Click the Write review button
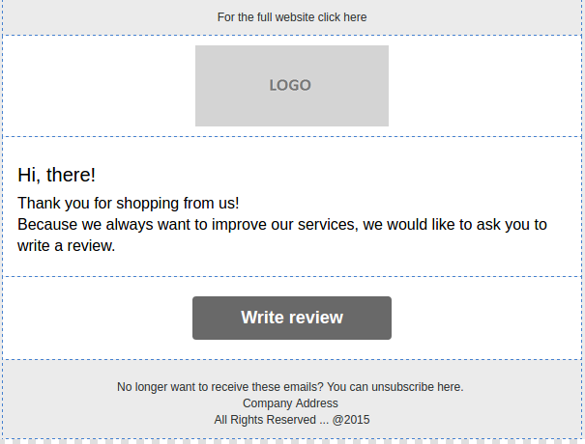Viewport: 585px width, 444px height. click(x=292, y=318)
